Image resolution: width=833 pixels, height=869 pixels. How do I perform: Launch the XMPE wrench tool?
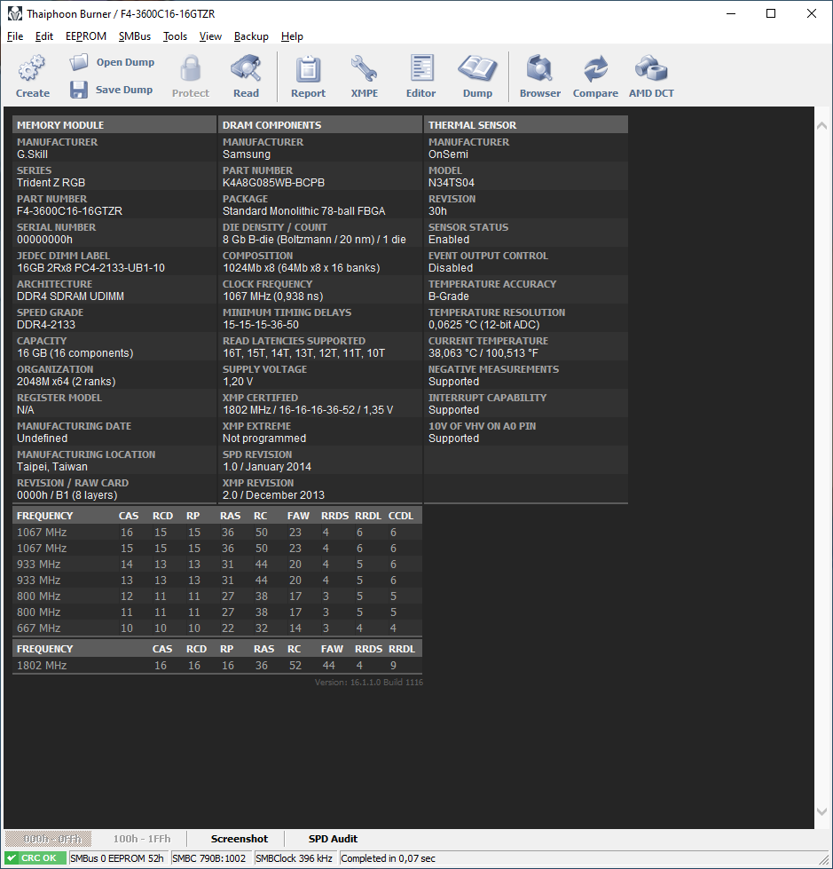[364, 68]
